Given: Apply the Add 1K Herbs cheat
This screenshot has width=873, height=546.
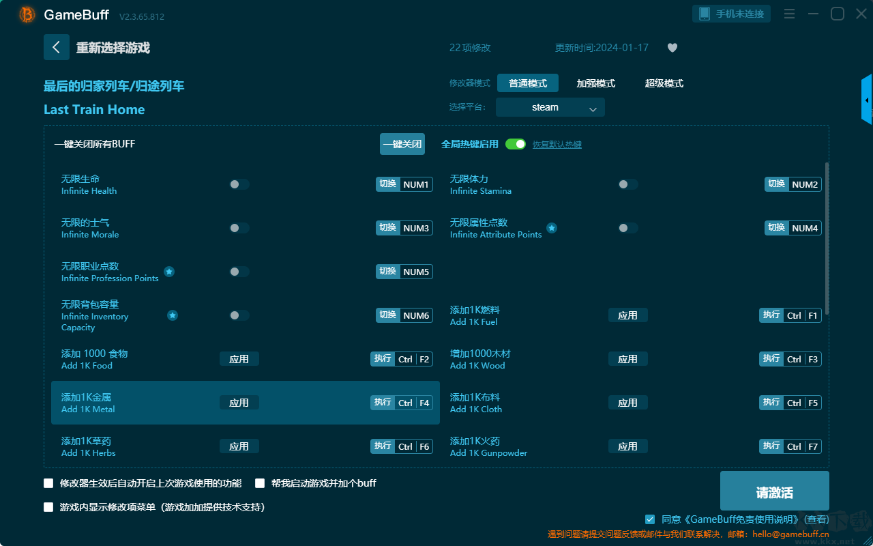Looking at the screenshot, I should coord(239,446).
